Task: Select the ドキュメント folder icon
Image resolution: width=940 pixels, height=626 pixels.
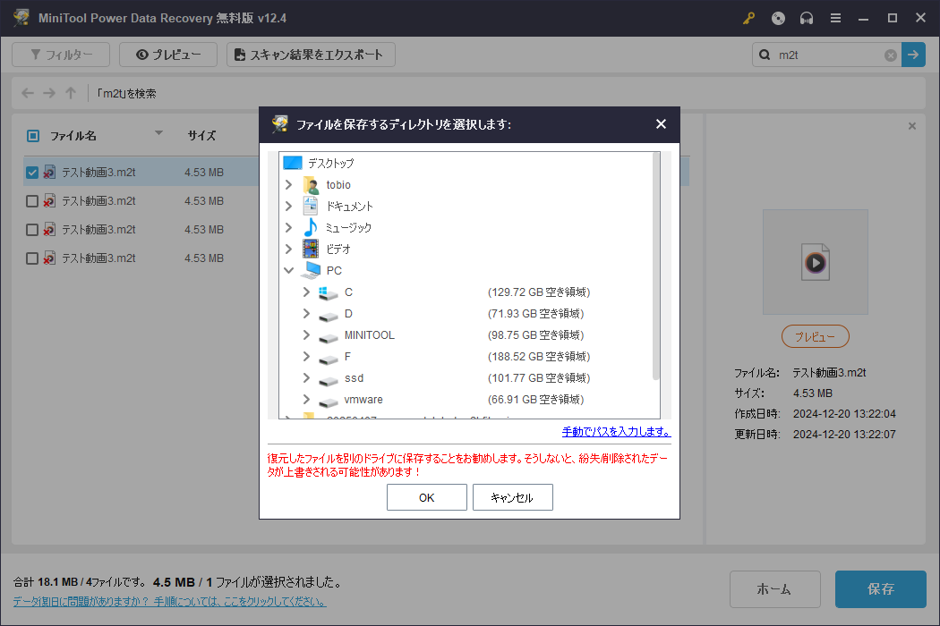Action: pos(311,206)
